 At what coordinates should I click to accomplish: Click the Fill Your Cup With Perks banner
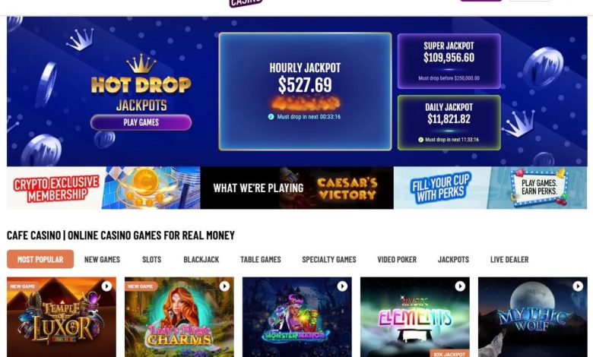(x=490, y=188)
